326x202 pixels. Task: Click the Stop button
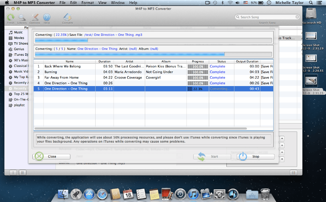click(x=256, y=157)
